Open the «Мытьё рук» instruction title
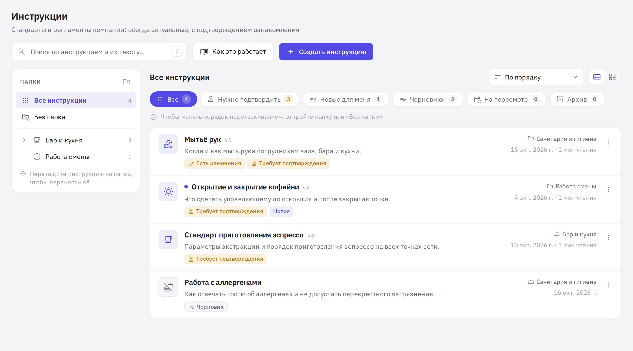 pos(203,140)
